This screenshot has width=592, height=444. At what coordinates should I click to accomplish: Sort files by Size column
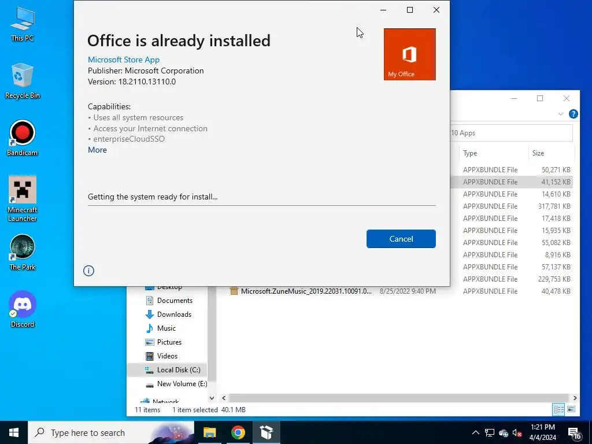click(x=551, y=153)
